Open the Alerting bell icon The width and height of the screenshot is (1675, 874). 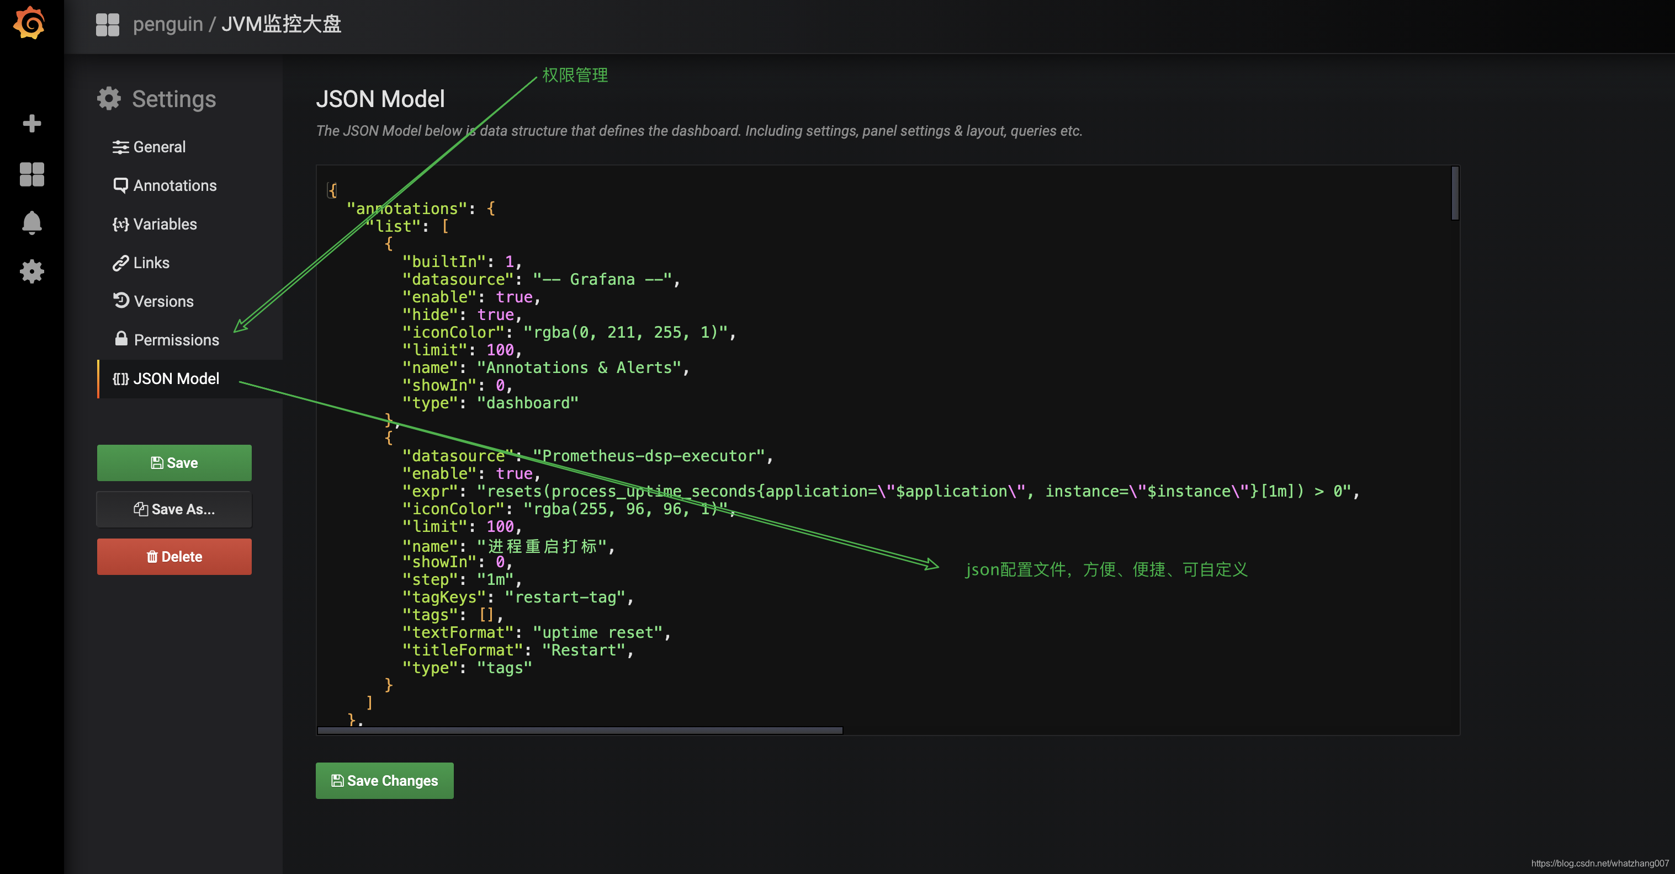pyautogui.click(x=31, y=223)
